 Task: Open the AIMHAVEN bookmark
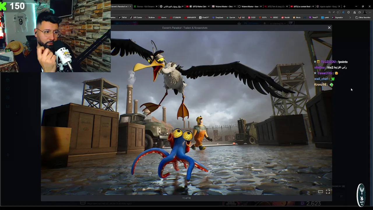point(190,17)
